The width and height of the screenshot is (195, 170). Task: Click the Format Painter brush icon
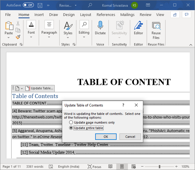pyautogui.click(x=18, y=37)
